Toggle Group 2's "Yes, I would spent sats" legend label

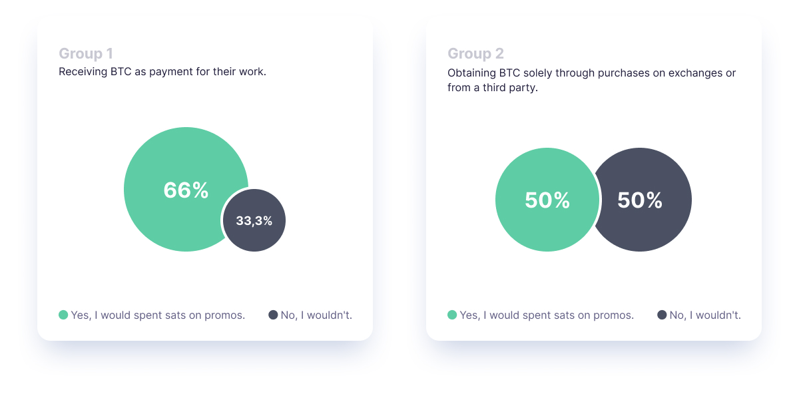[x=547, y=315]
